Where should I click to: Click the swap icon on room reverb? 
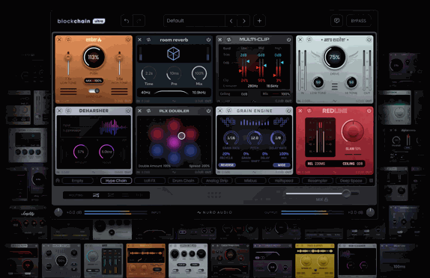(x=148, y=40)
